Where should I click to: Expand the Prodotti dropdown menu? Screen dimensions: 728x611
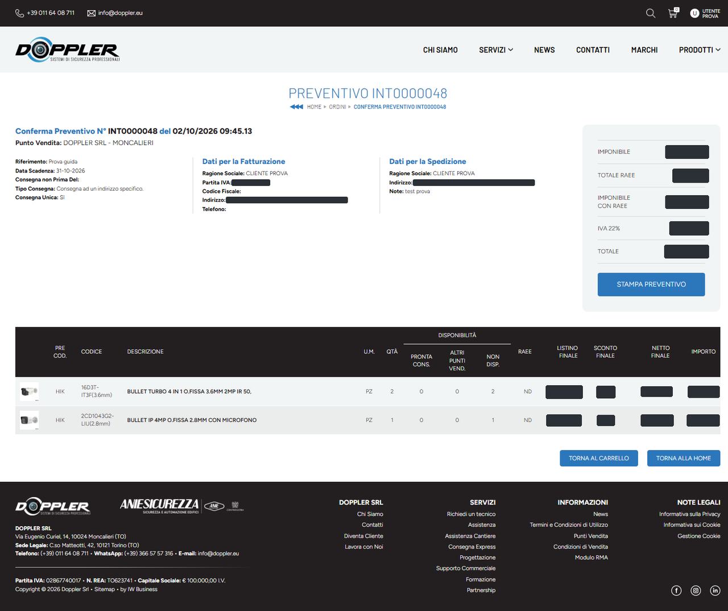coord(700,50)
